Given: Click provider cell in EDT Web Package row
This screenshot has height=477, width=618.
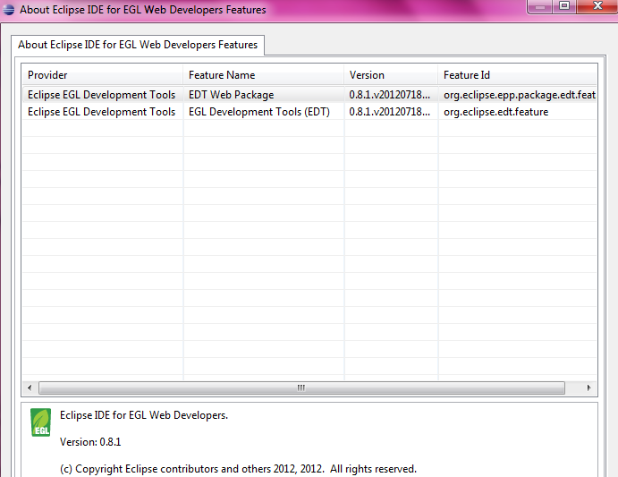Looking at the screenshot, I should pos(101,95).
